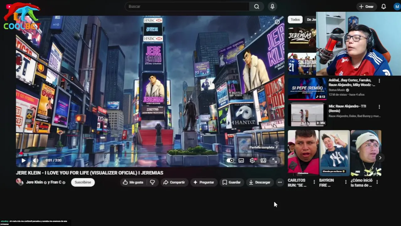This screenshot has height=226, width=401.
Task: Click the search magnifier button
Action: [x=257, y=7]
